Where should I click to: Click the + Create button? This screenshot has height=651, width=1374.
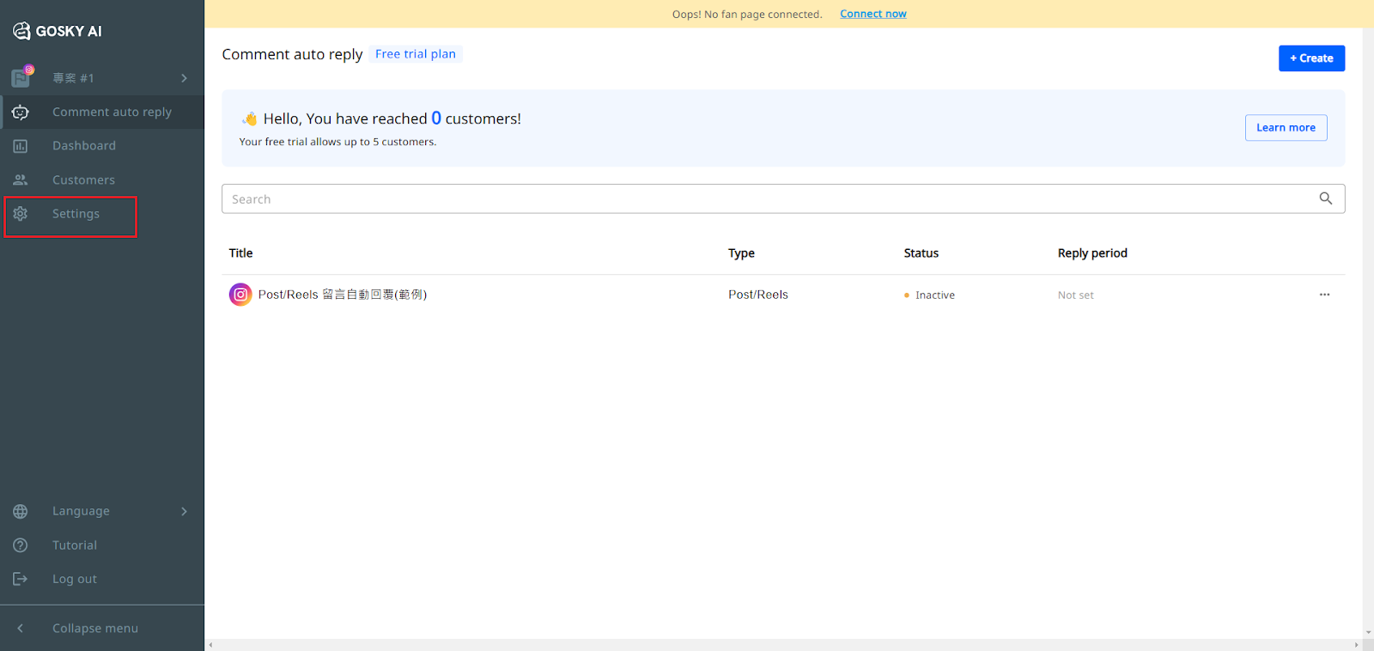(1311, 58)
